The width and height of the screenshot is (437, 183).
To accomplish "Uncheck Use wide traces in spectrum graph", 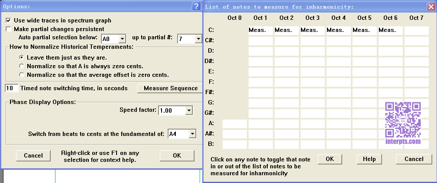I will click(x=8, y=20).
